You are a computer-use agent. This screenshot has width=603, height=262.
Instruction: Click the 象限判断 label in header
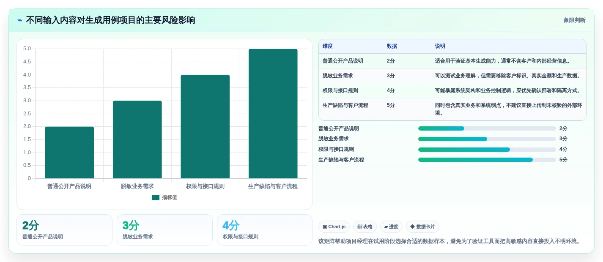574,20
